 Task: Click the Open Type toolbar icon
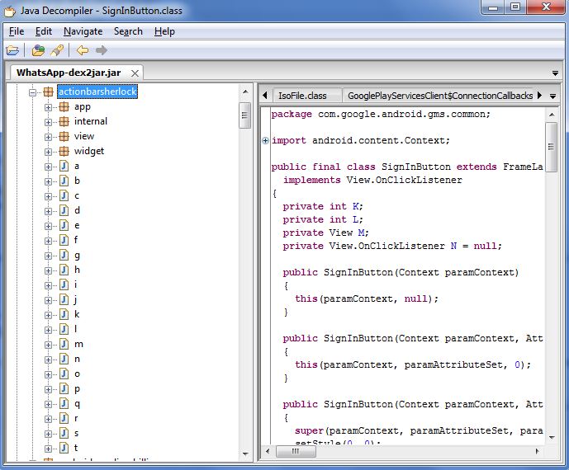pyautogui.click(x=38, y=50)
